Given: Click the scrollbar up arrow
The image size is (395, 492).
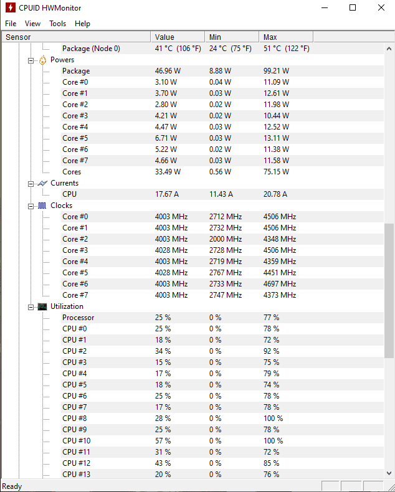Looking at the screenshot, I should tap(389, 49).
